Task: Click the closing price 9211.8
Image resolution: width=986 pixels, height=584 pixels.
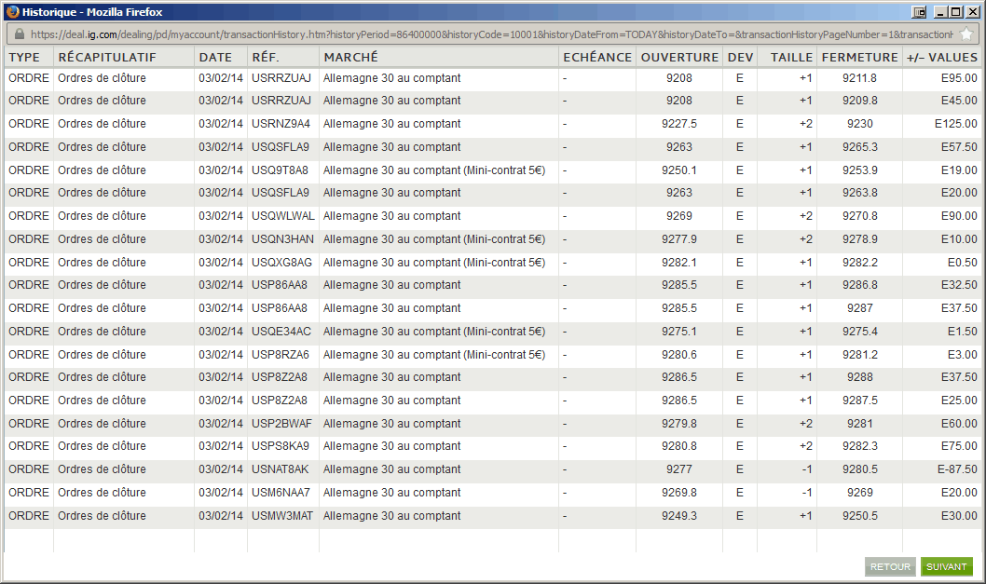Action: coord(859,78)
